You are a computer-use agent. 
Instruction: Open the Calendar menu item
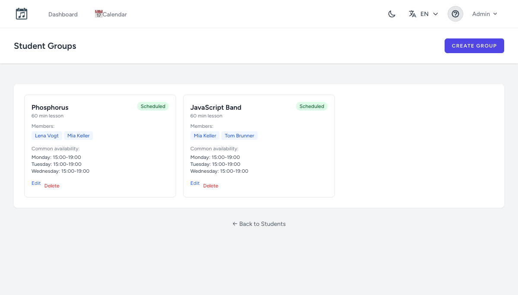coord(111,14)
